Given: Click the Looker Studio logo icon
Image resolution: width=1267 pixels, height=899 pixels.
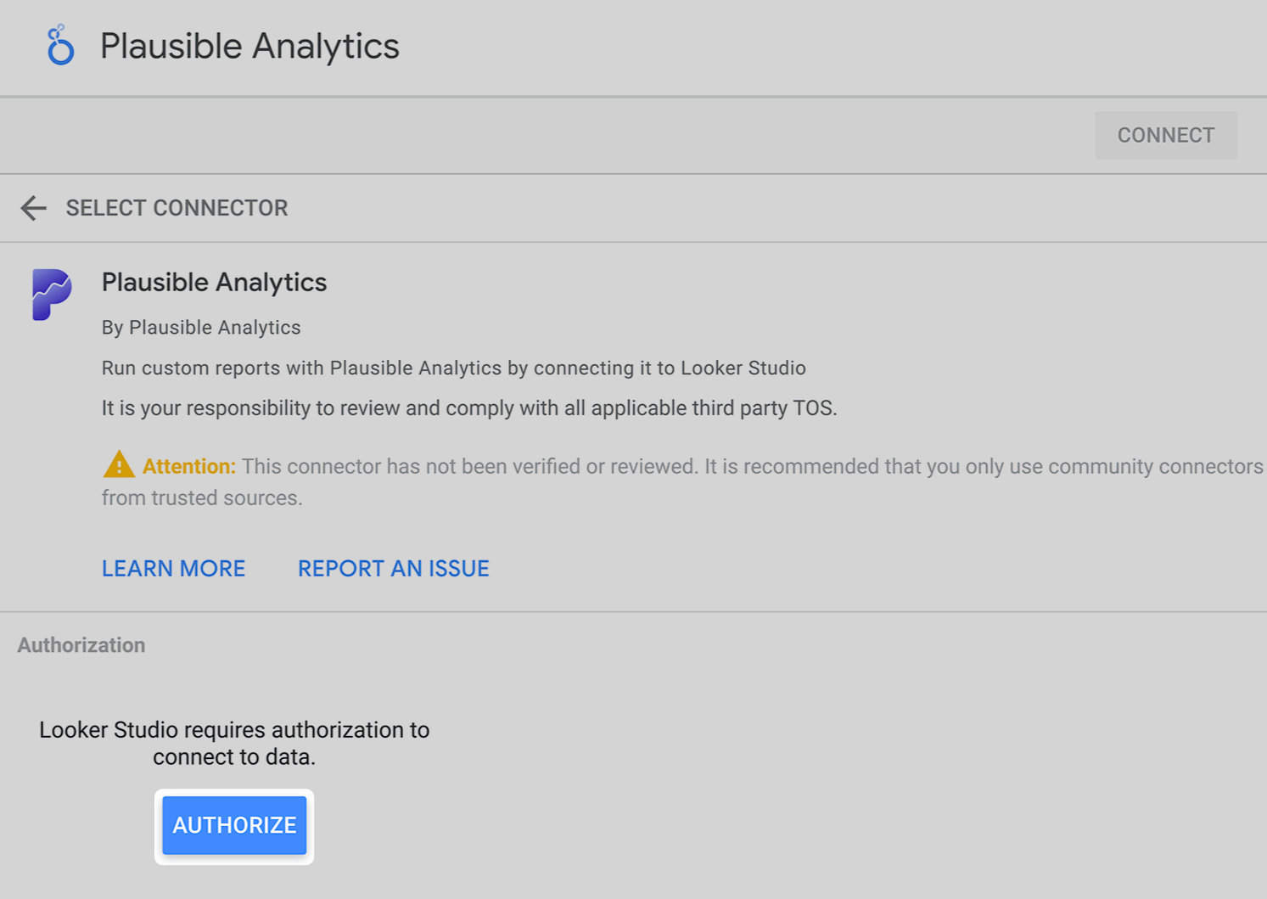Looking at the screenshot, I should 60,46.
